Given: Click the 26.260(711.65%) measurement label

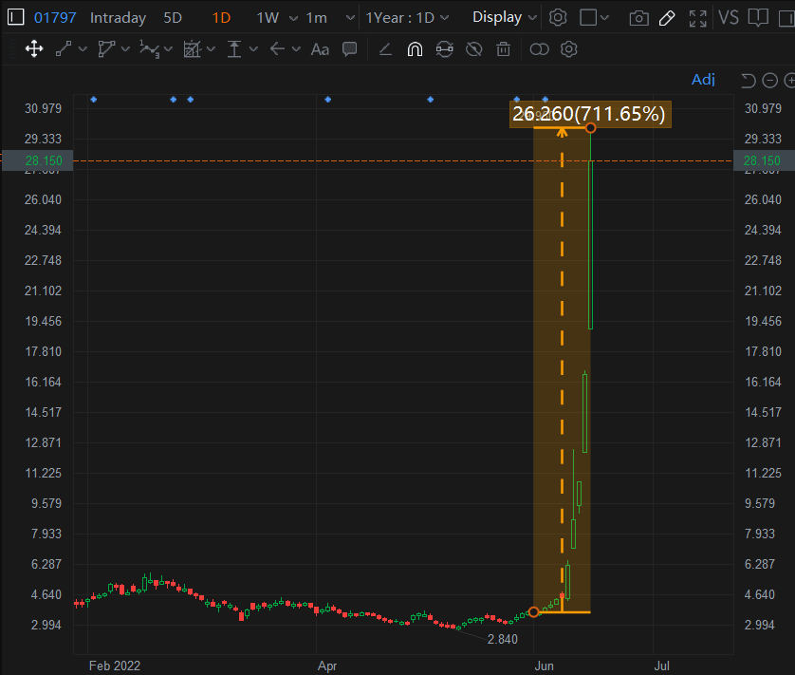Looking at the screenshot, I should (590, 114).
